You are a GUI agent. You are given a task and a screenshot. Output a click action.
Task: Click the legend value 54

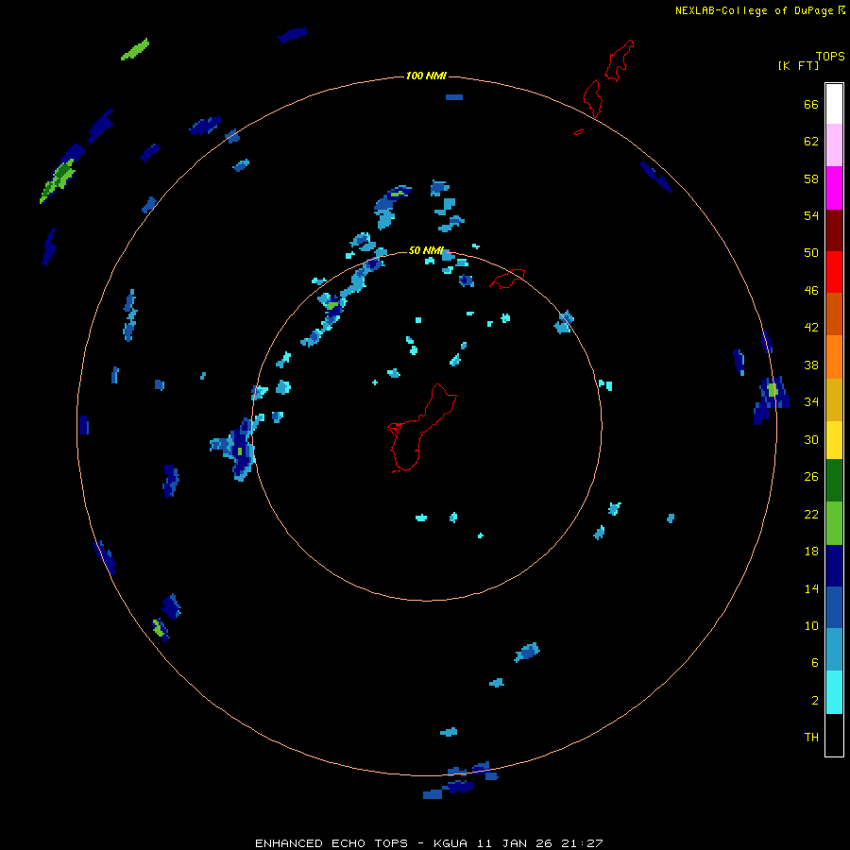coord(811,215)
